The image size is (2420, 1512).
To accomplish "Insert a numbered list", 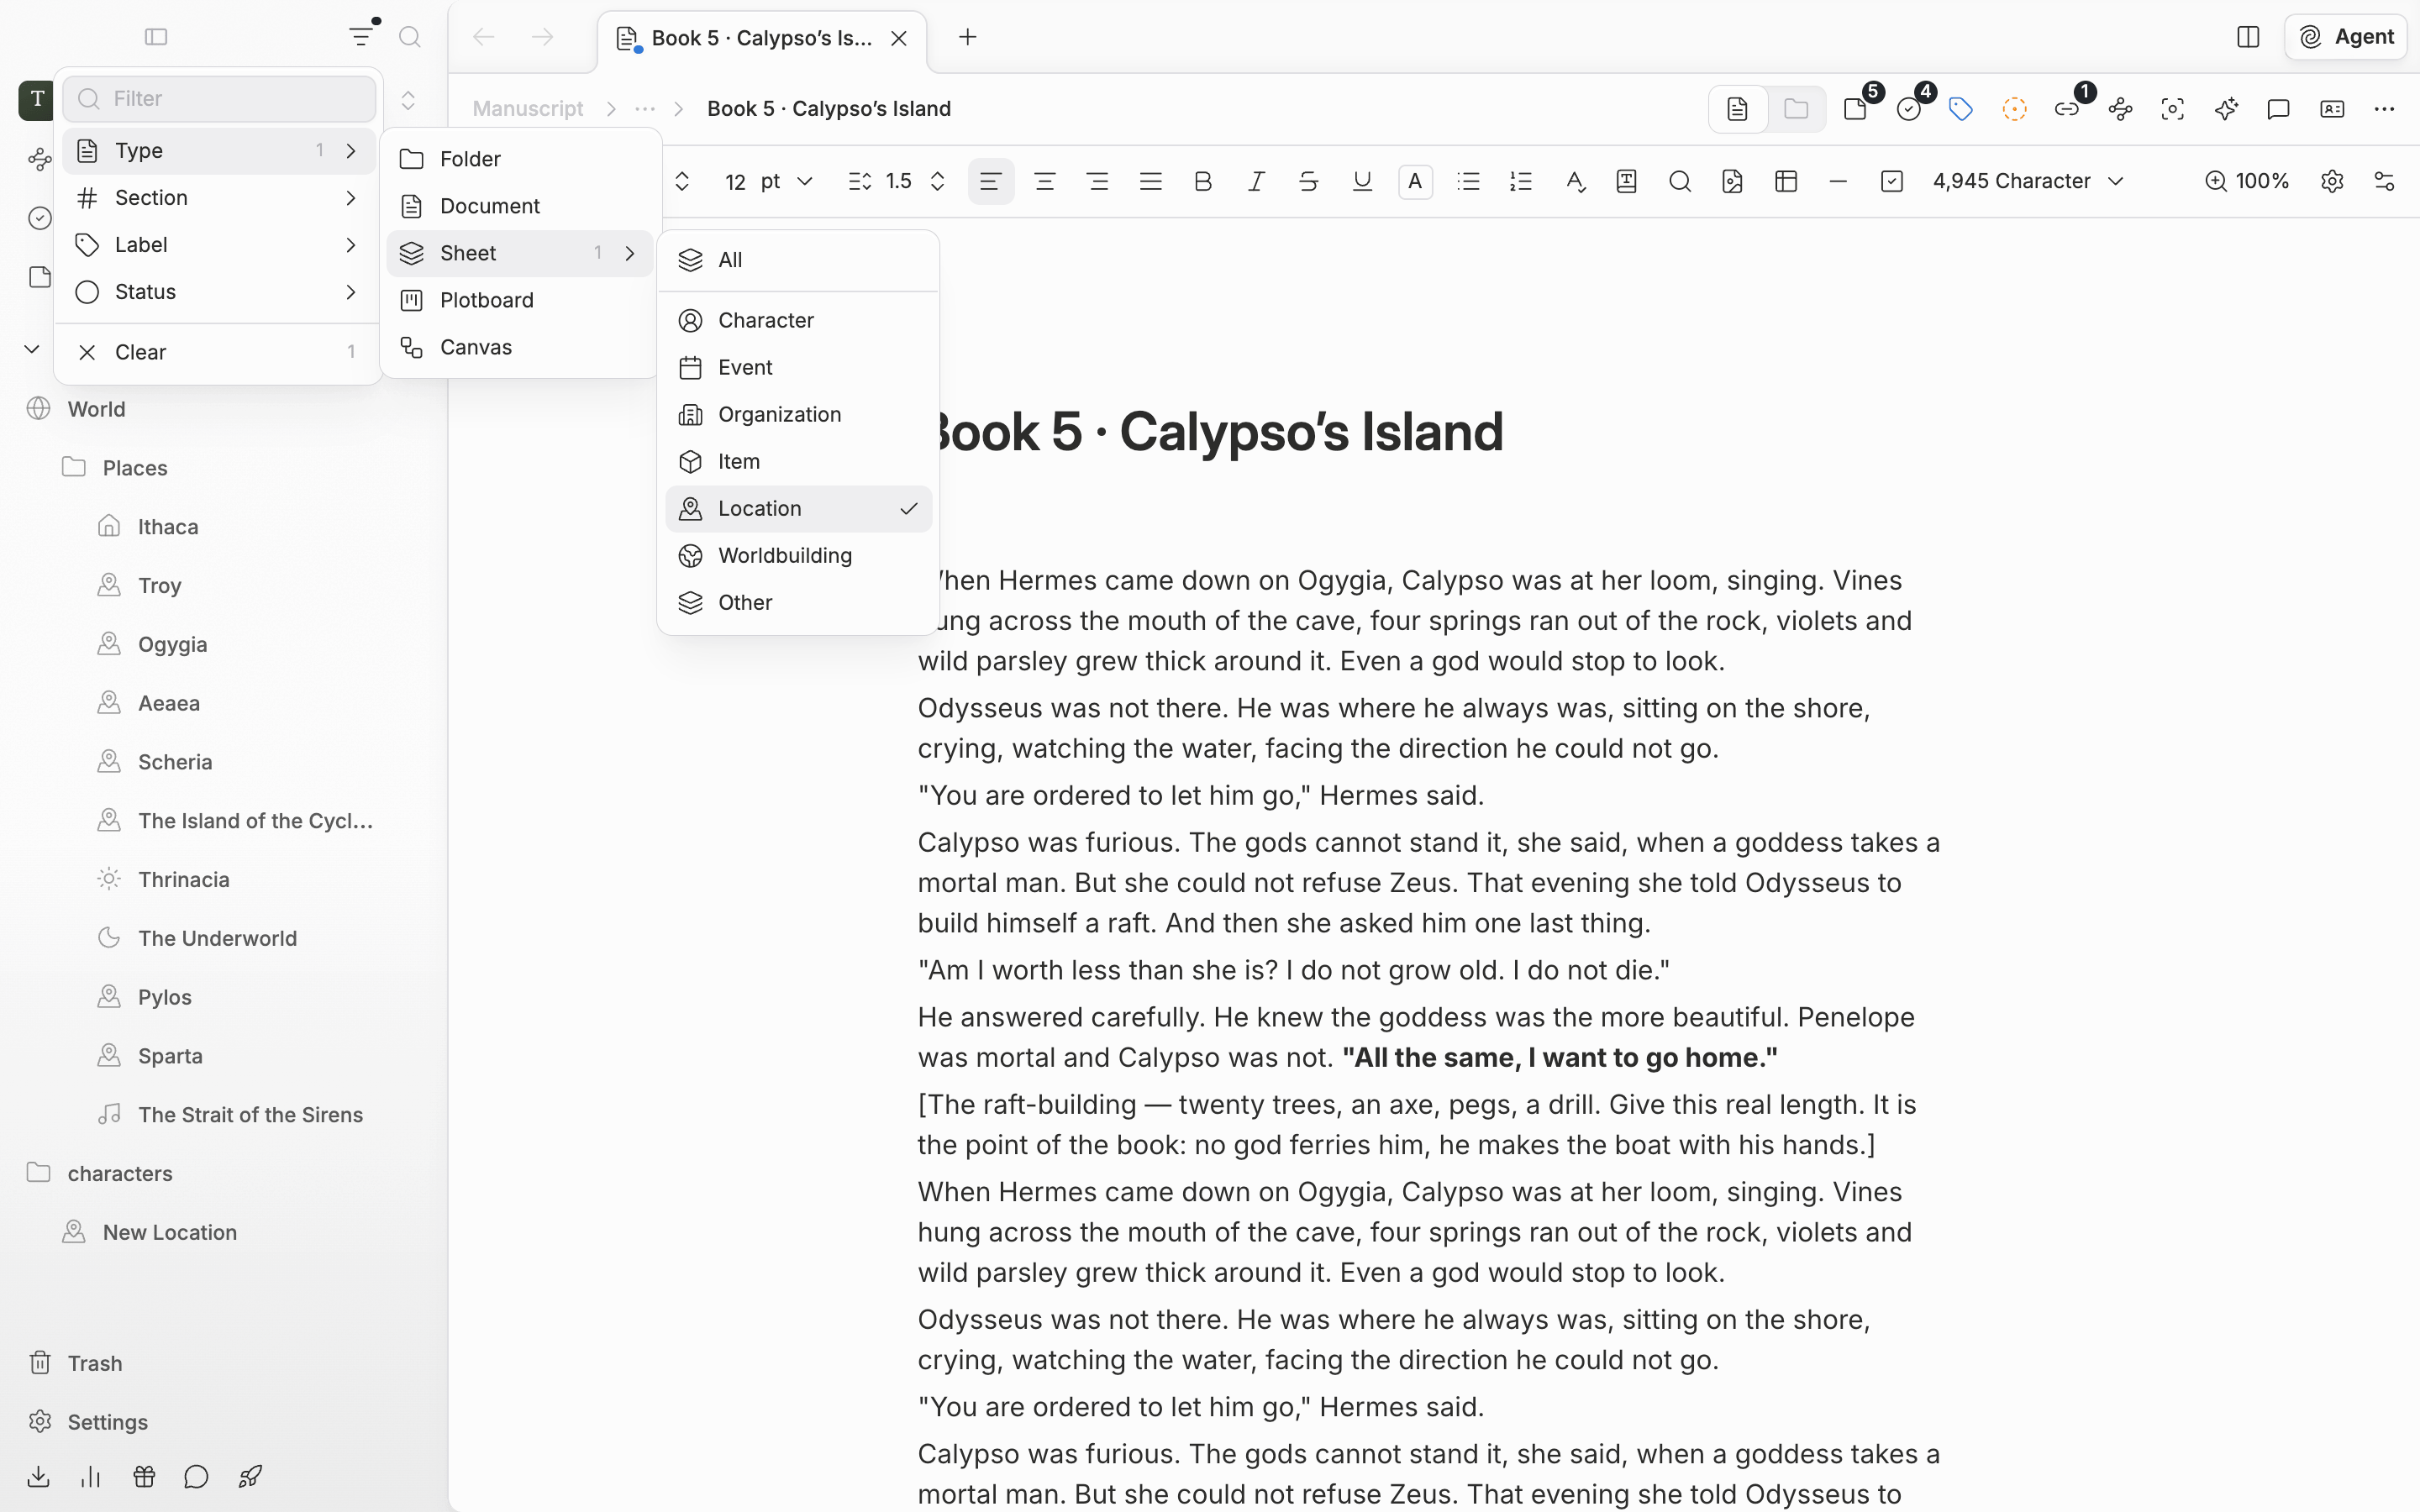I will [x=1521, y=181].
